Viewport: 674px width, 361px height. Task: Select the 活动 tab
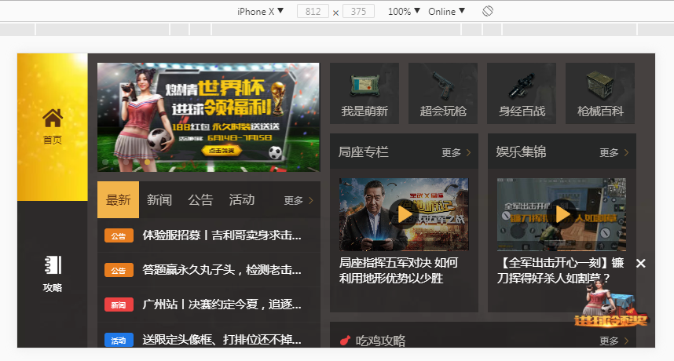242,200
